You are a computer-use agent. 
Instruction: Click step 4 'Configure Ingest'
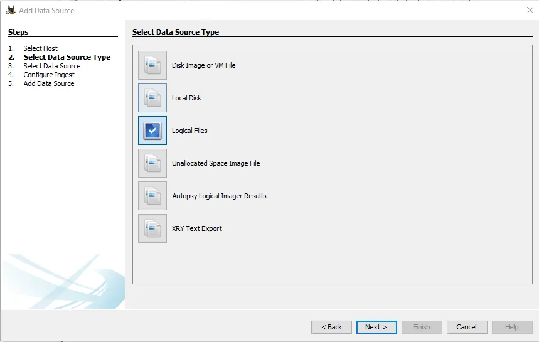(49, 75)
